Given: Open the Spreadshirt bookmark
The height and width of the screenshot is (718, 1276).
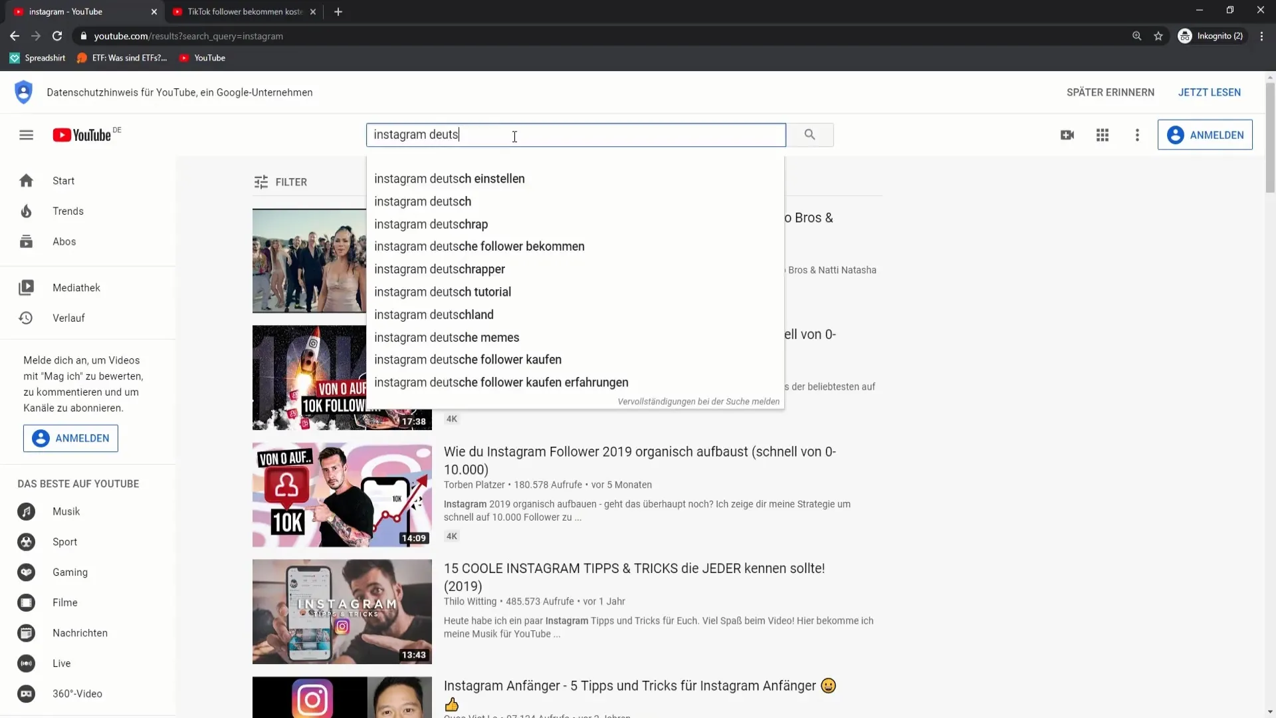Looking at the screenshot, I should [38, 58].
